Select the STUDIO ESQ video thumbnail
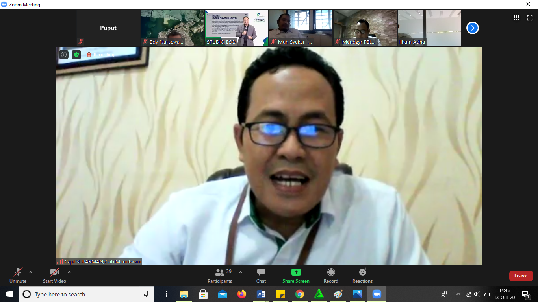The width and height of the screenshot is (538, 302). click(237, 28)
